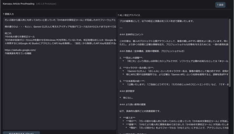Viewport: 234px width, 134px height.
Task: Click the line starting ※利用するにはGoogle AI Studio
Action: (x=60, y=43)
